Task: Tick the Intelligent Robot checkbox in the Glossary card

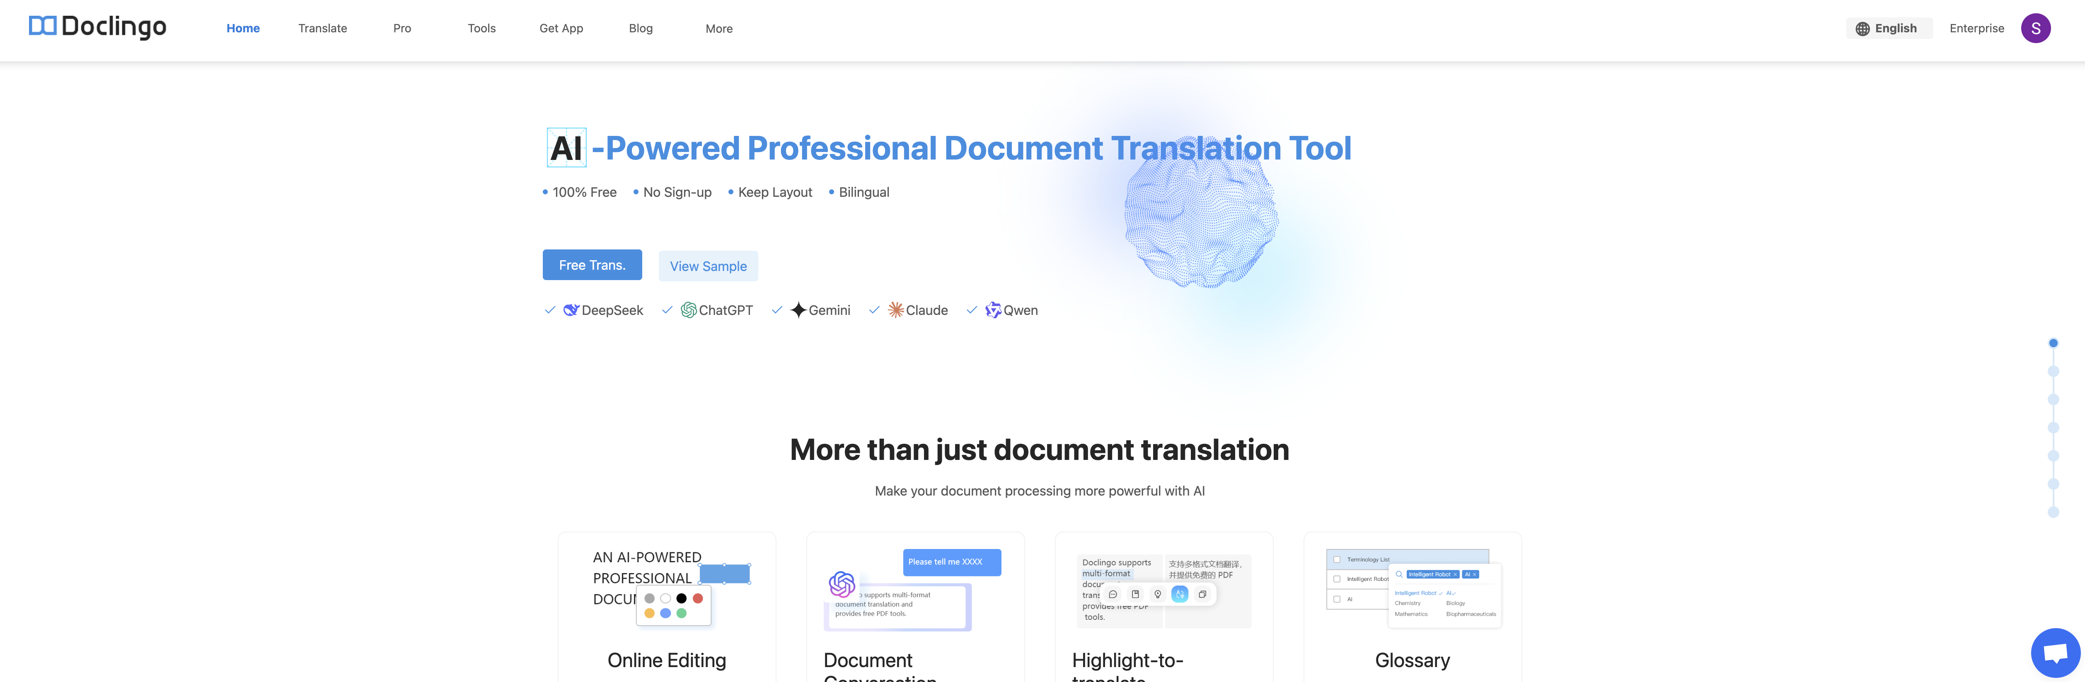Action: [1337, 579]
